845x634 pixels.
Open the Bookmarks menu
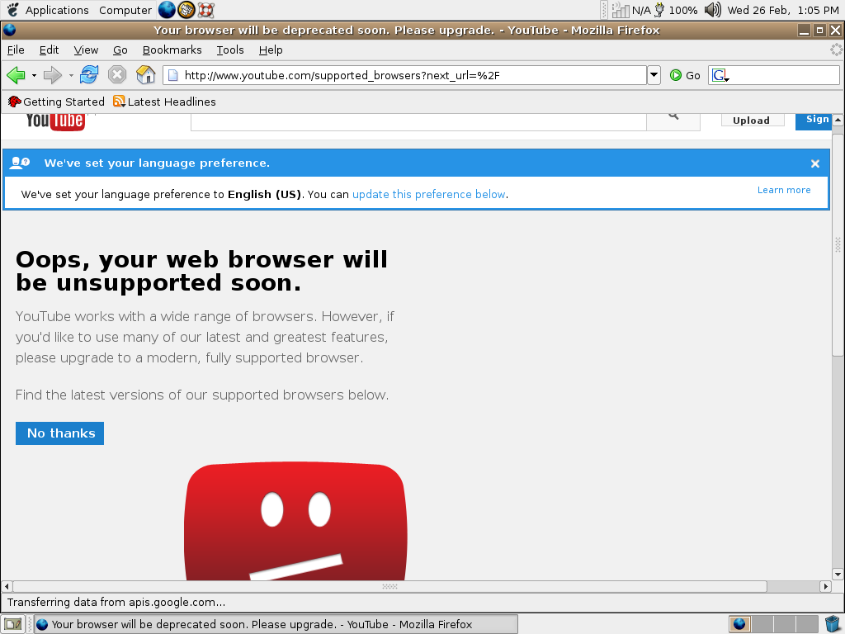click(x=172, y=50)
